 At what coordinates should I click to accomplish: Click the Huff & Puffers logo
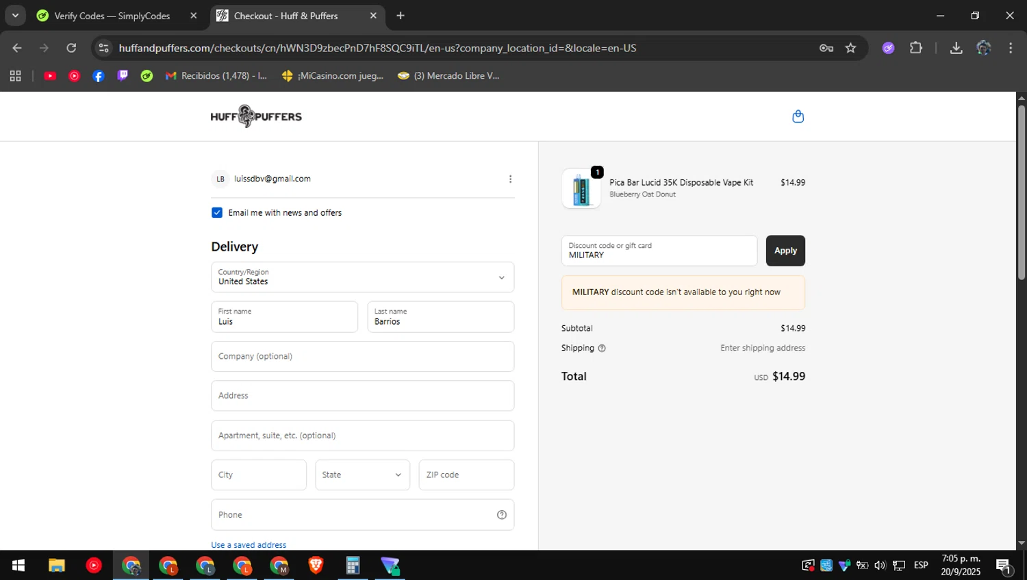tap(256, 116)
